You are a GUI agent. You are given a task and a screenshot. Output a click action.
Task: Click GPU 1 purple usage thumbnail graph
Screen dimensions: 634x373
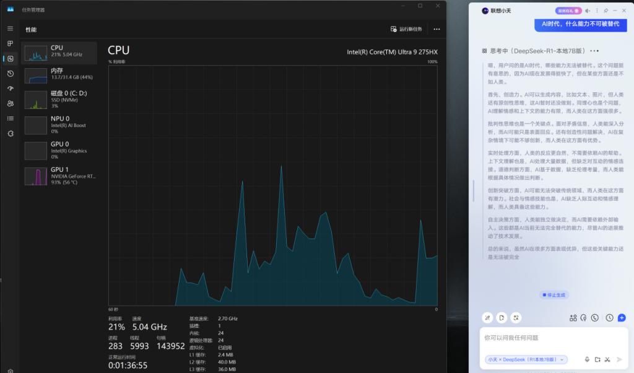point(35,177)
